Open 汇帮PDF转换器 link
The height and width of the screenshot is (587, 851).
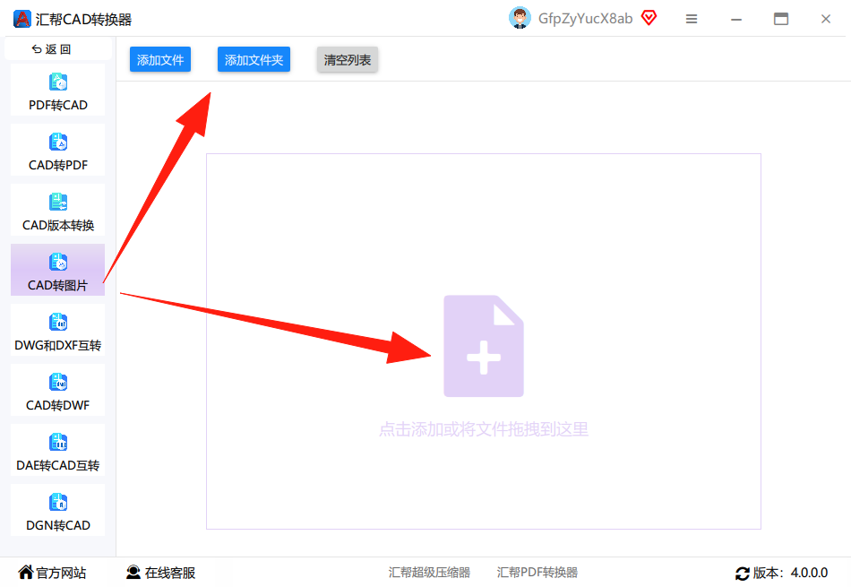537,573
